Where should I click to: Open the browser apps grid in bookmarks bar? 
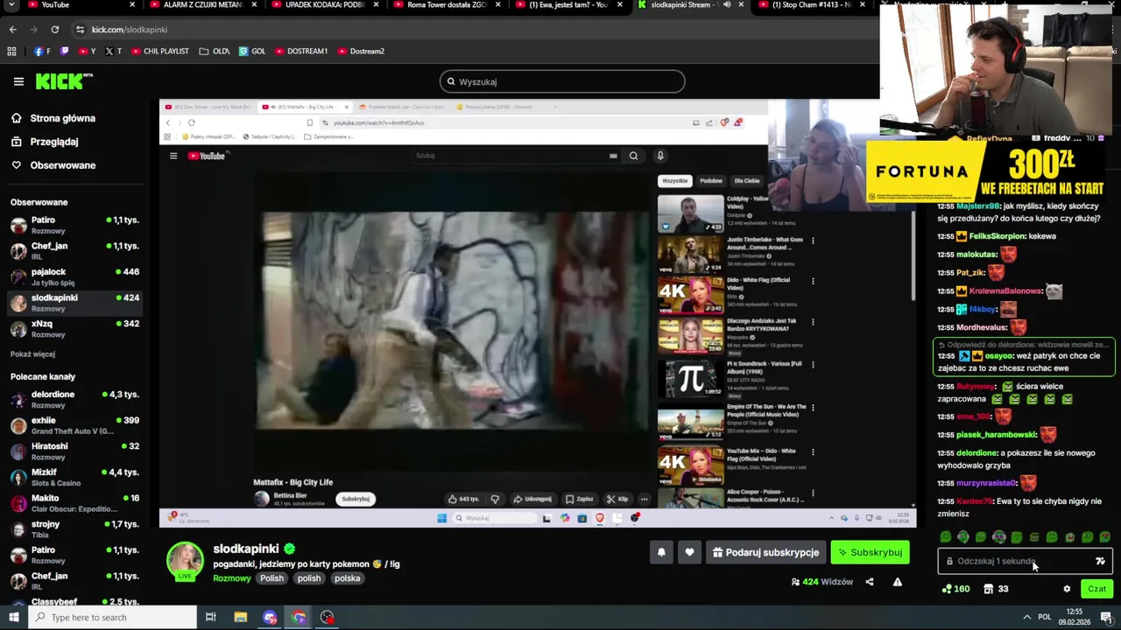pyautogui.click(x=11, y=51)
